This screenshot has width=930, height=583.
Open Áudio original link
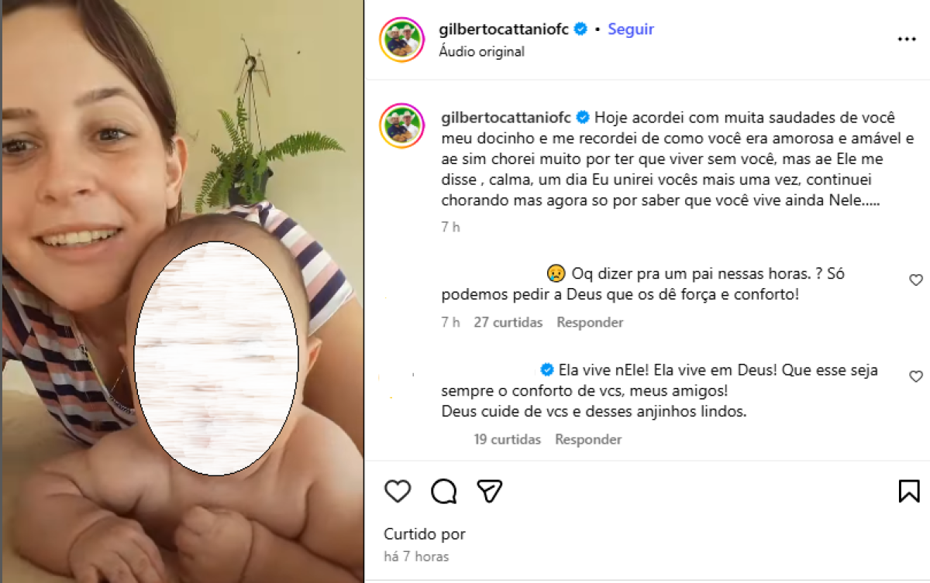(481, 52)
